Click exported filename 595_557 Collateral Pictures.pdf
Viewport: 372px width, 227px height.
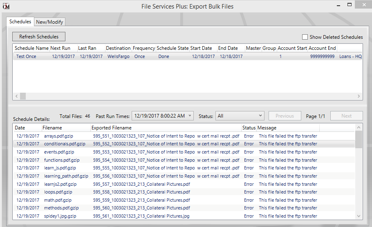pyautogui.click(x=141, y=184)
